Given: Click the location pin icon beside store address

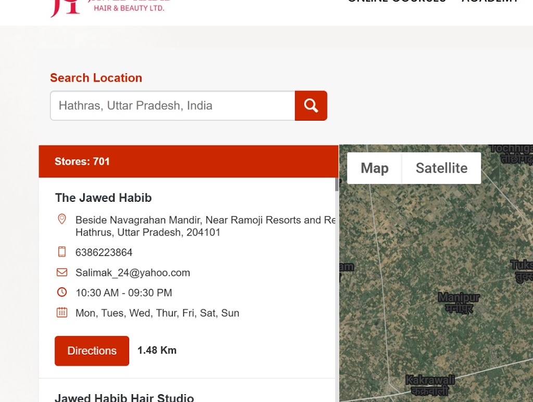Looking at the screenshot, I should (62, 219).
